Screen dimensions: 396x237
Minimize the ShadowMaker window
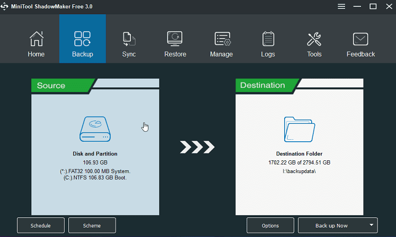pyautogui.click(x=357, y=6)
